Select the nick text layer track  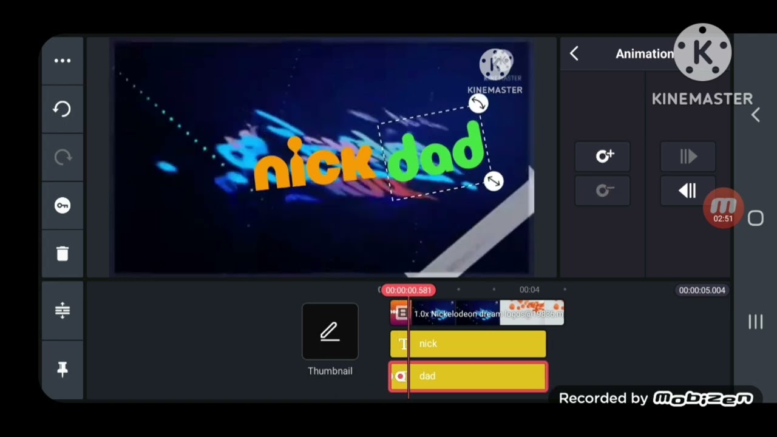pos(468,344)
